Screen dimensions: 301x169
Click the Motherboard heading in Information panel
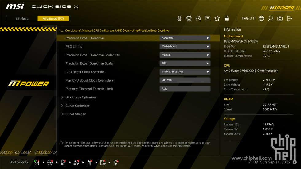(x=233, y=36)
